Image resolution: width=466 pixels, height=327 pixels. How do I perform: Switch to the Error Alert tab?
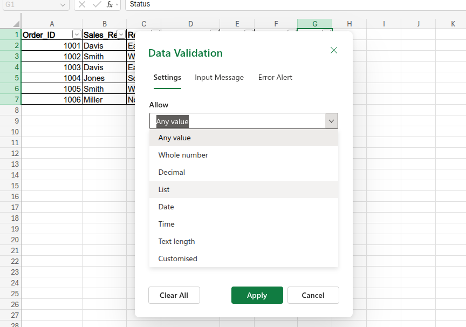click(275, 77)
